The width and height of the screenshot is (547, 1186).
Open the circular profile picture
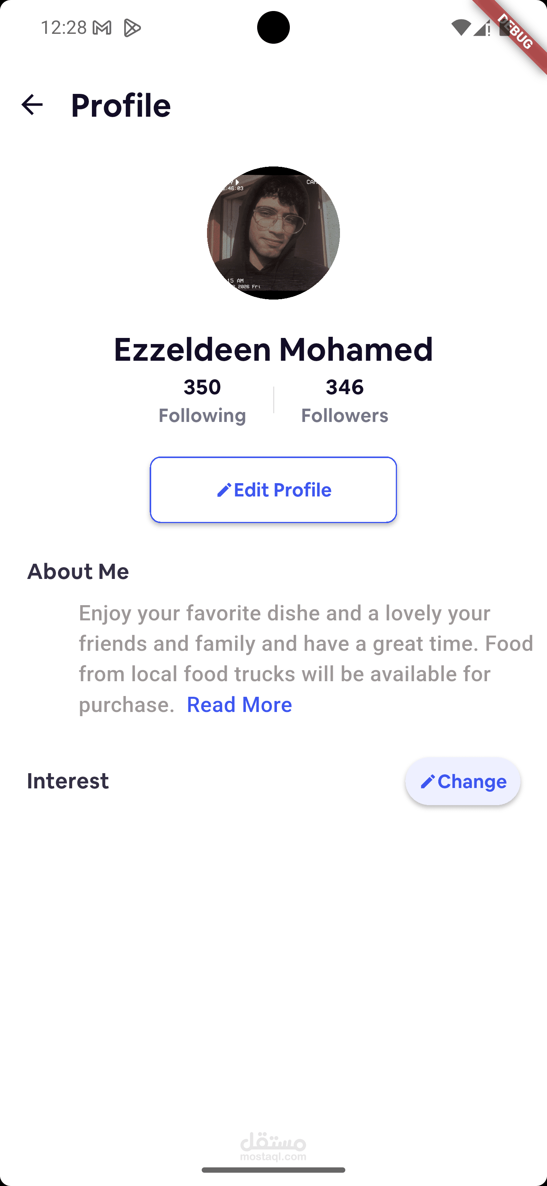click(x=273, y=233)
